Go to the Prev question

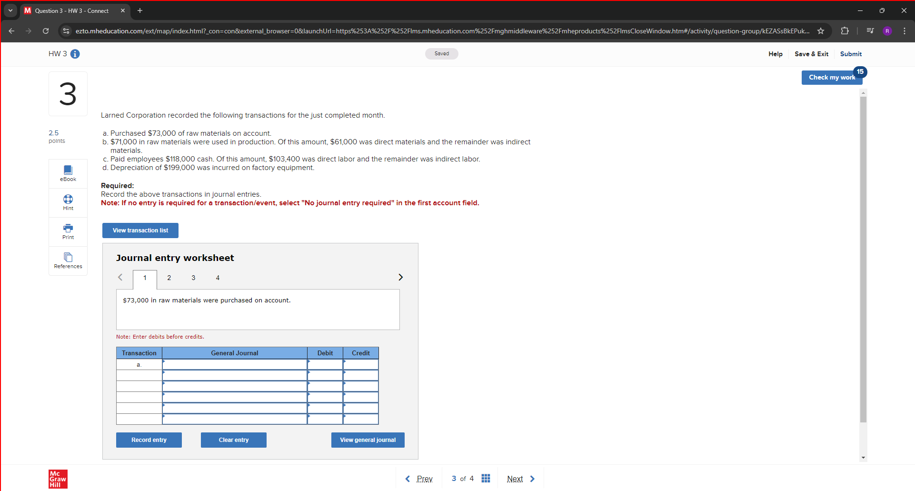[x=418, y=479]
